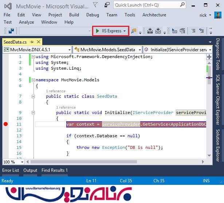Open the Diagnostic Tools side tab
This screenshot has height=203, width=224.
coord(218,54)
